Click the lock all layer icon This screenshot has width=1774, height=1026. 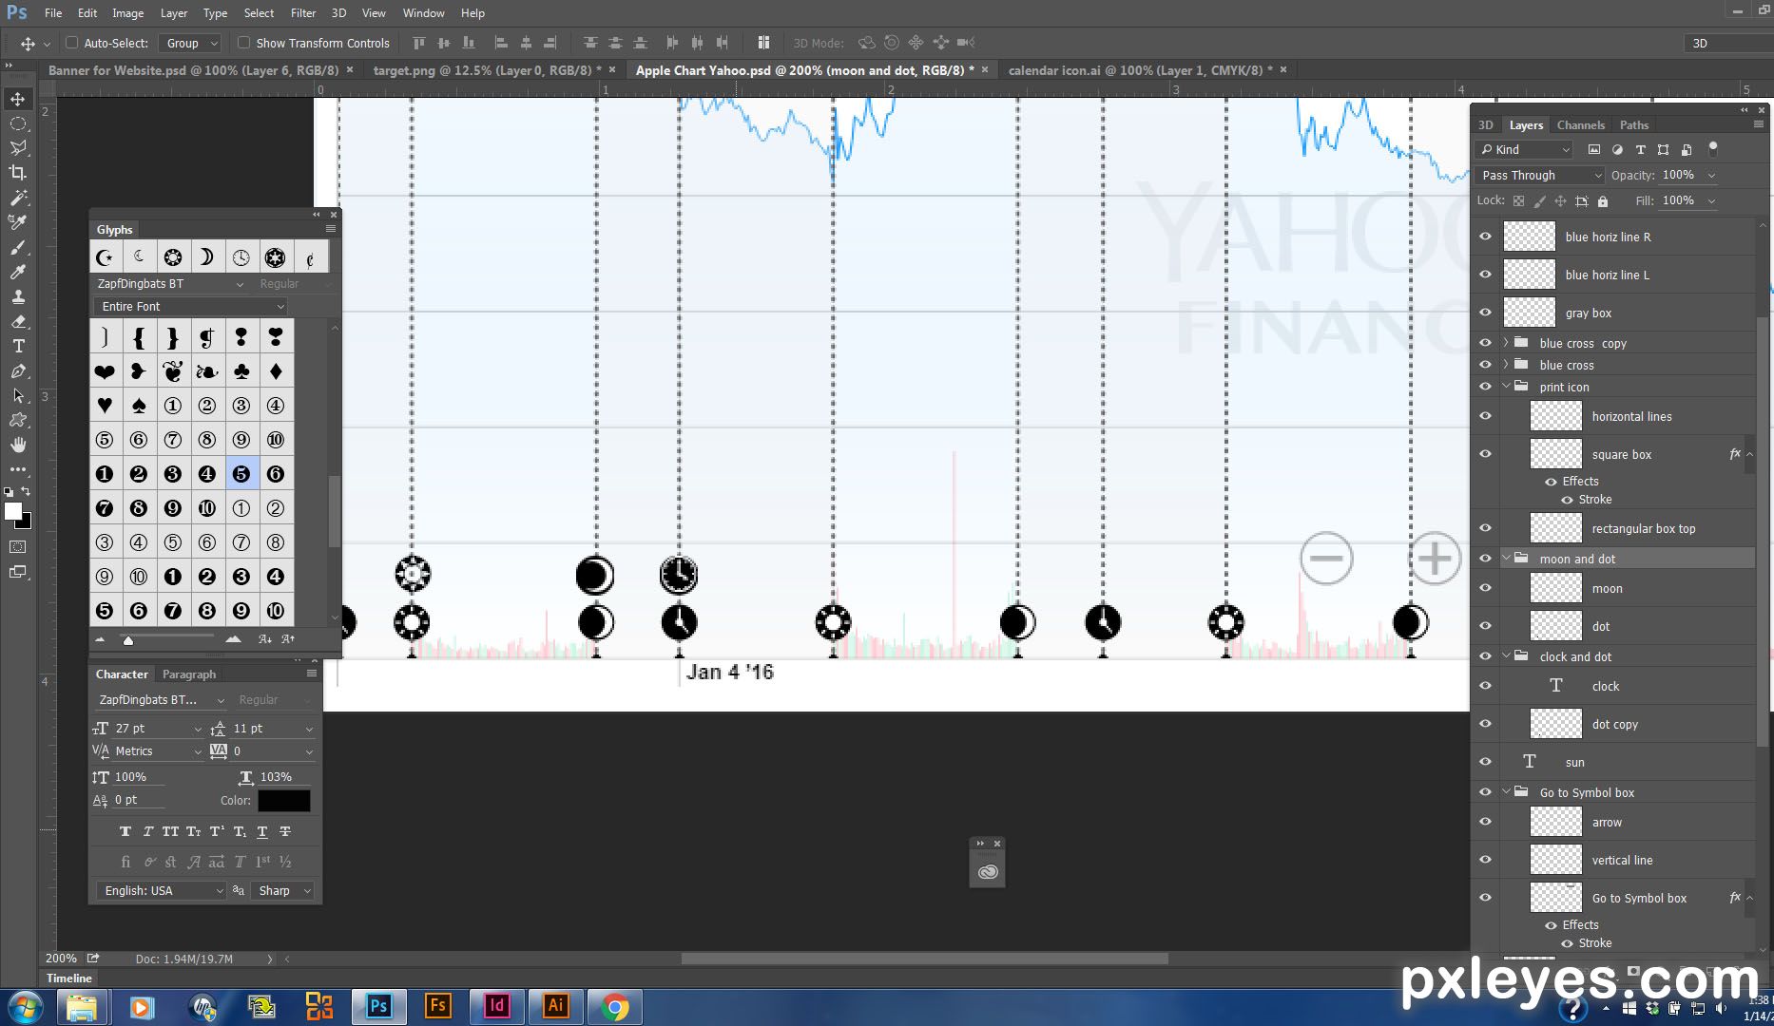coord(1603,201)
